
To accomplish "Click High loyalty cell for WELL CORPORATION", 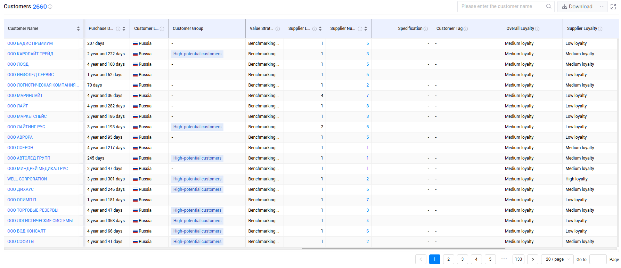I will click(577, 179).
